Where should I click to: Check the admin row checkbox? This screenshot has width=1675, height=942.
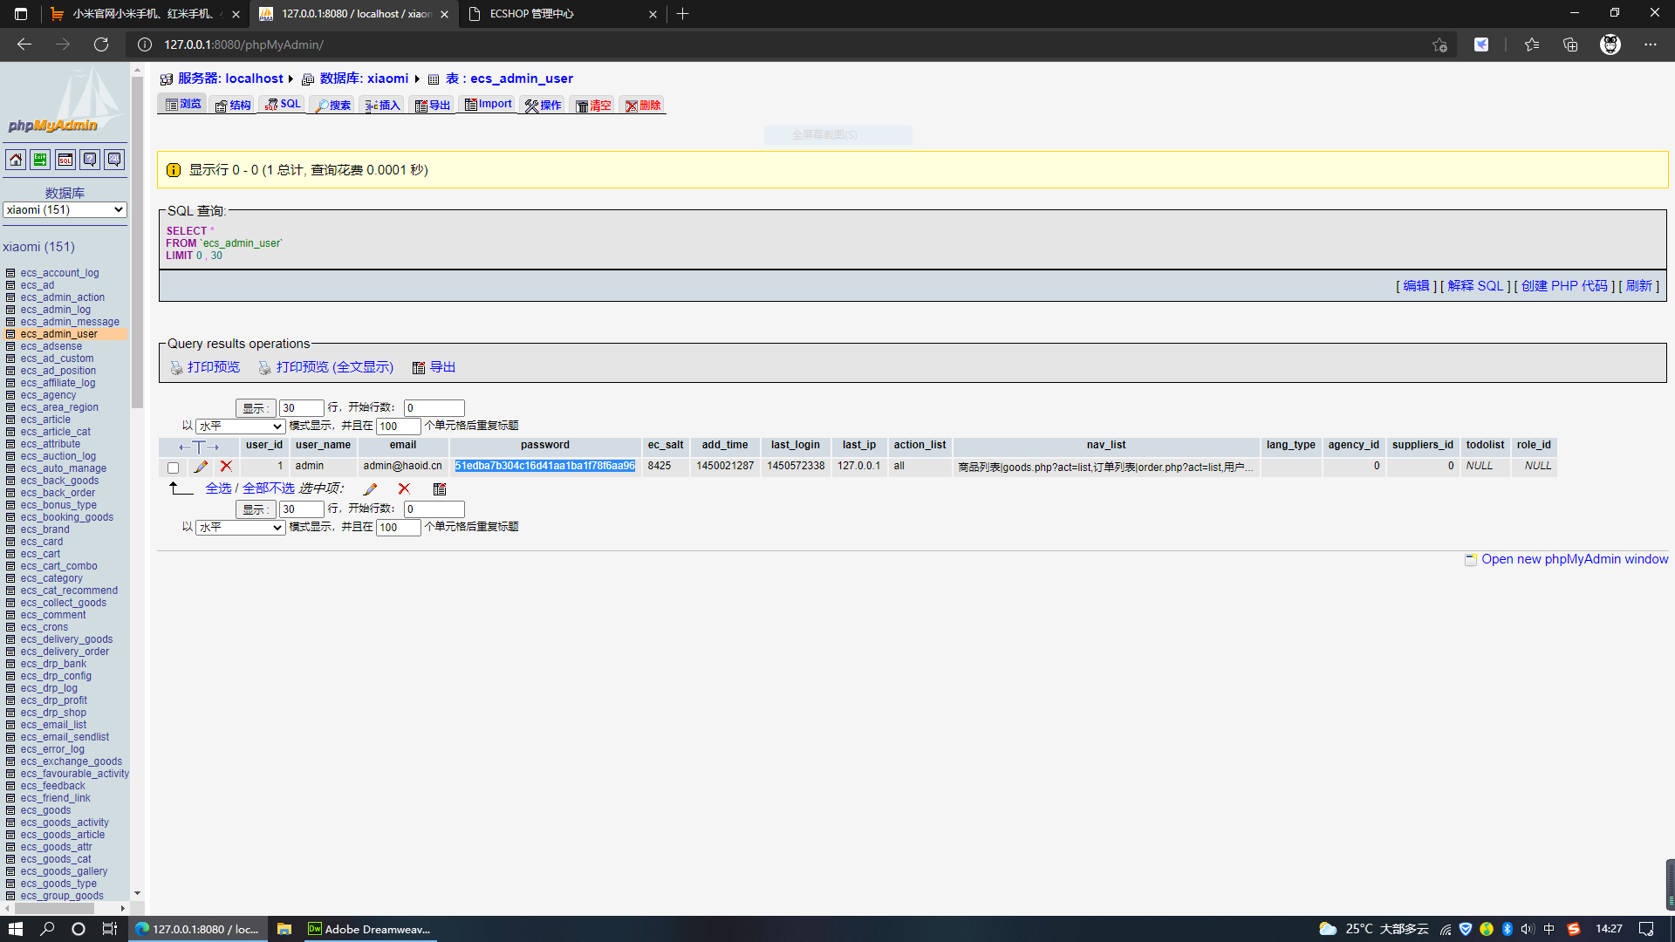[173, 468]
